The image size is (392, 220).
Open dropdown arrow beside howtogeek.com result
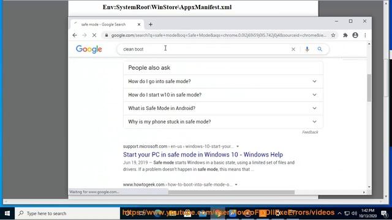point(236,185)
